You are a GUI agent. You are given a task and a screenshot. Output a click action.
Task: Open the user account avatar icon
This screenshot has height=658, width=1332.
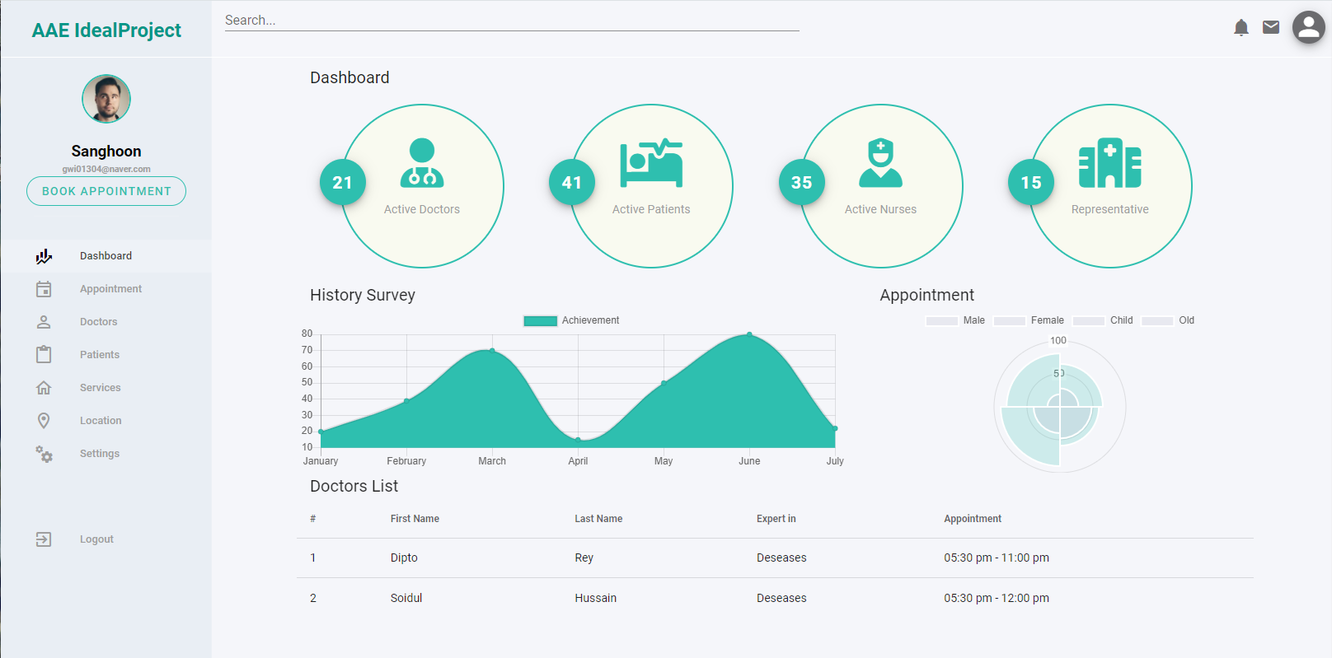pyautogui.click(x=1308, y=27)
